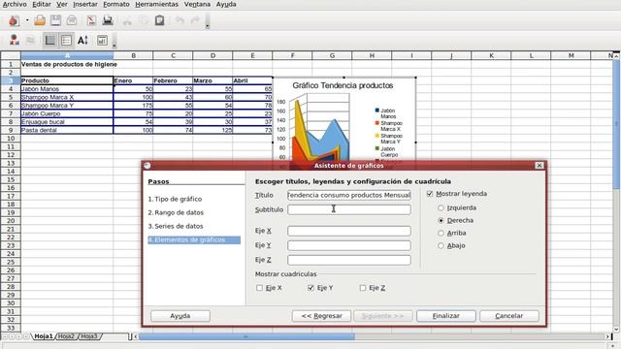The image size is (621, 349).
Task: Click the Undo arrow icon
Action: [x=180, y=20]
